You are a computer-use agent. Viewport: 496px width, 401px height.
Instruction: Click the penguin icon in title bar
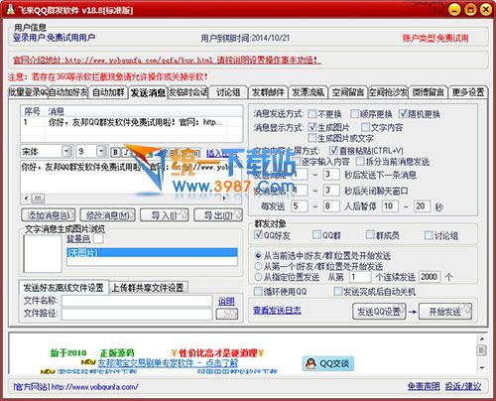tap(11, 9)
